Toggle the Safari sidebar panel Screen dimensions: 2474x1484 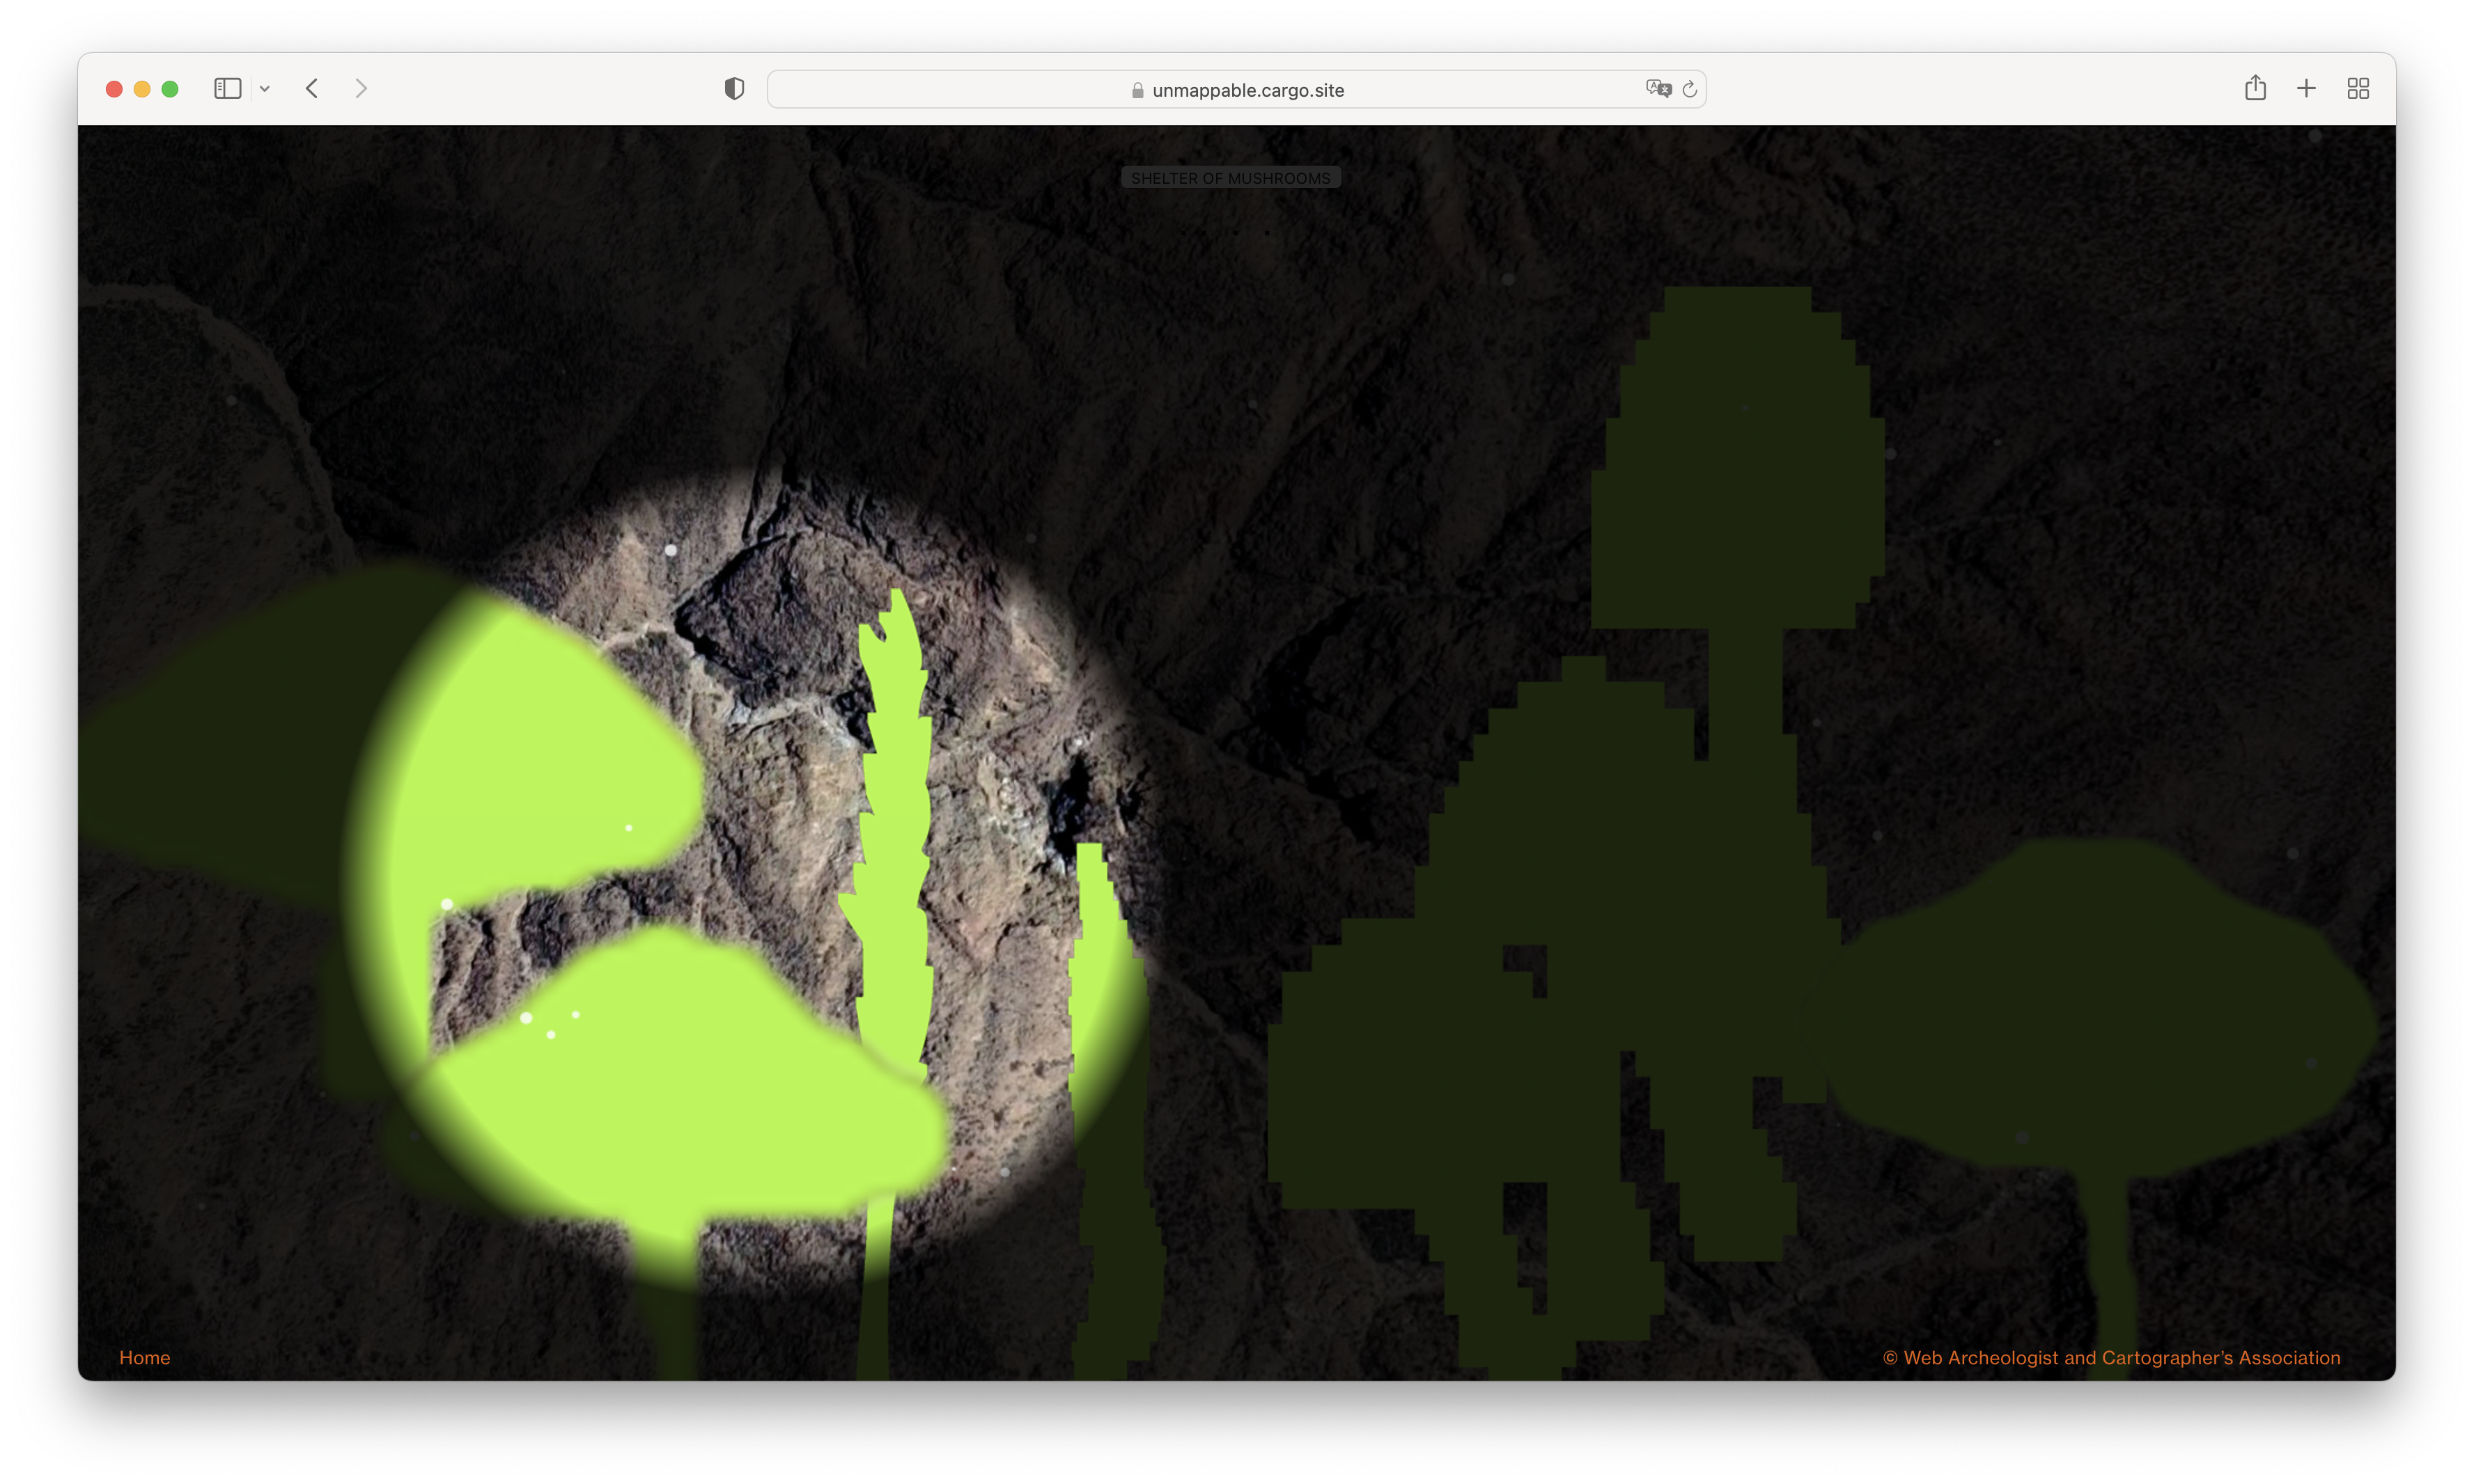[227, 89]
